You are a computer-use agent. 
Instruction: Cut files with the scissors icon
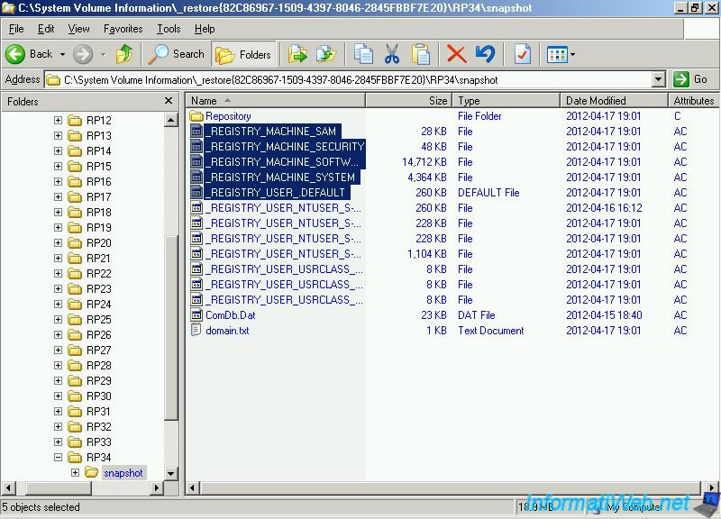(393, 53)
